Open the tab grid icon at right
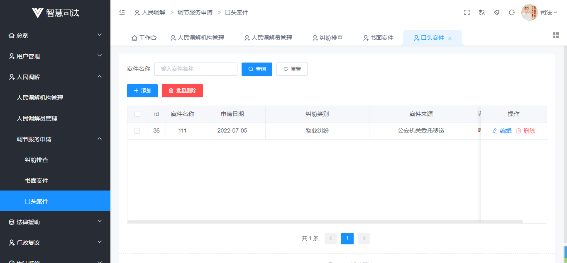 coord(556,35)
